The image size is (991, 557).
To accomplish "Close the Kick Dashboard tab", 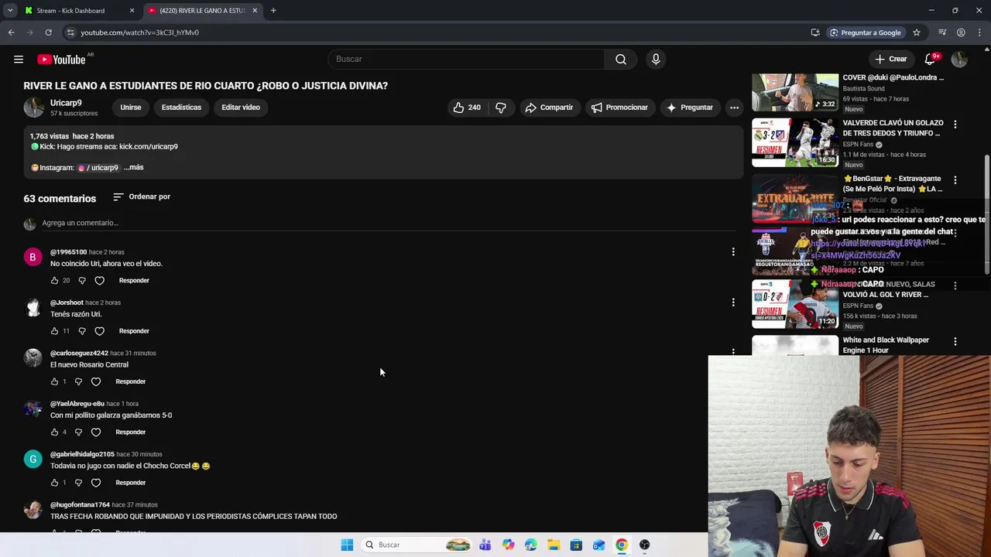I will click(132, 11).
